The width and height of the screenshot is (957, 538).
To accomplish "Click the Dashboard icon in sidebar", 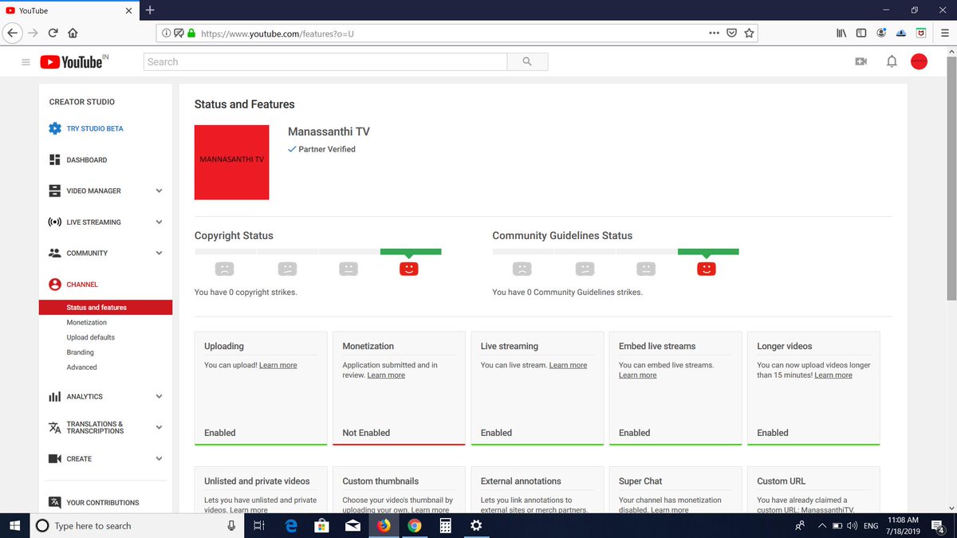I will [54, 159].
